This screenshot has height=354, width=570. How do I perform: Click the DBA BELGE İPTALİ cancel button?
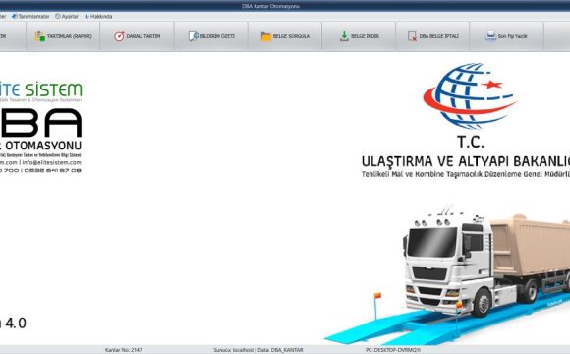point(433,36)
